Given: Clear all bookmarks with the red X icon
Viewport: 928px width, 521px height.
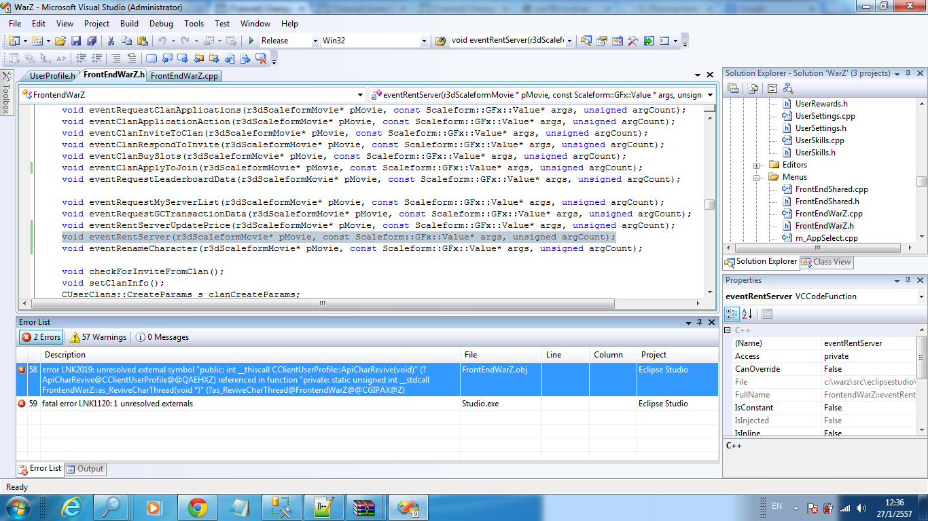Looking at the screenshot, I should [x=261, y=58].
